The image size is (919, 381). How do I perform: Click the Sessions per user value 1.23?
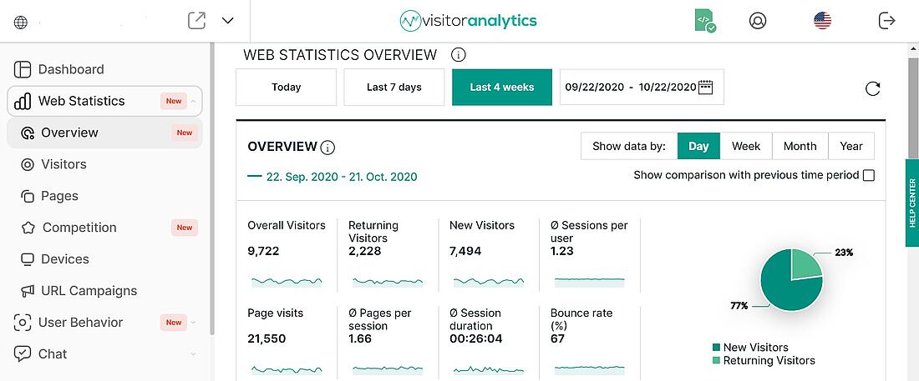[x=562, y=251]
